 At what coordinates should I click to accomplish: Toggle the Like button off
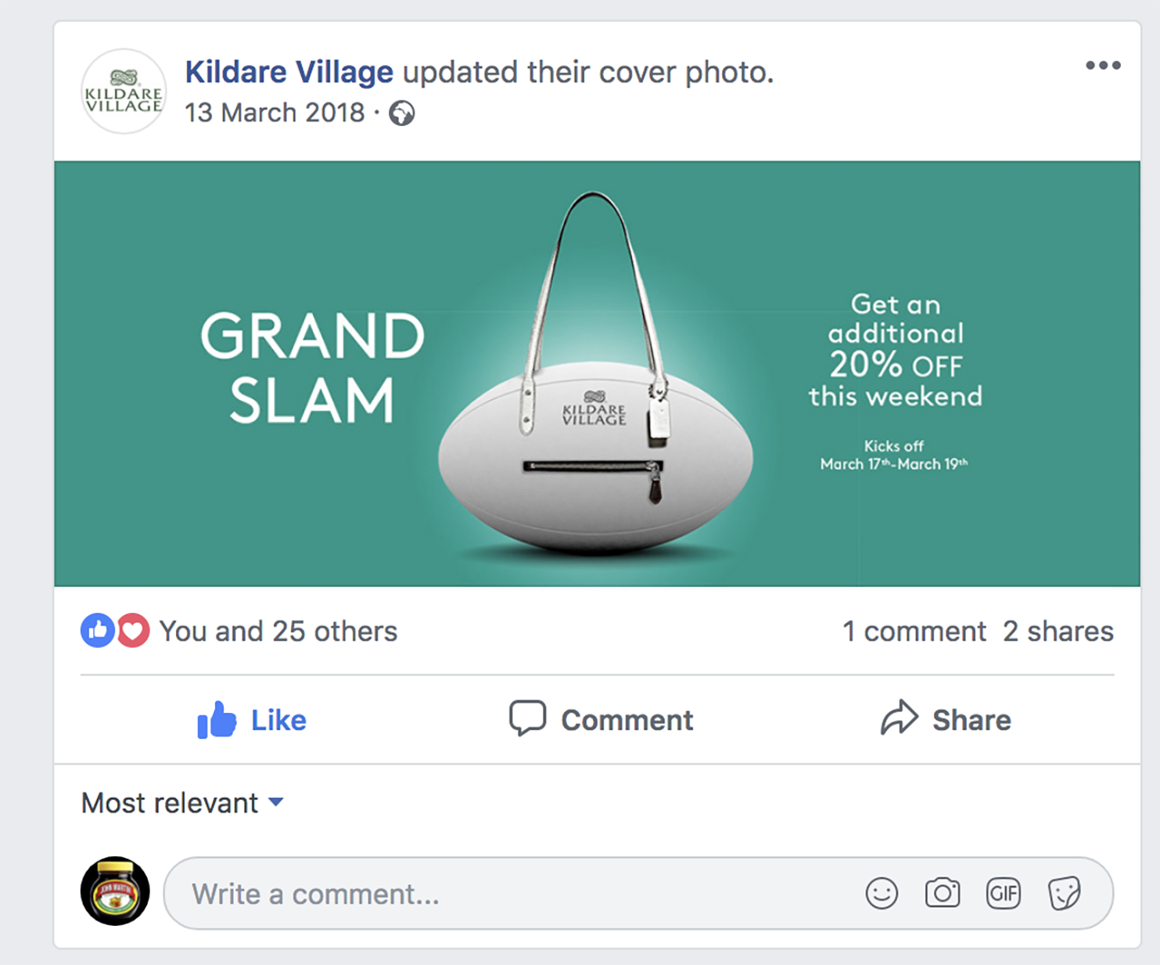252,720
